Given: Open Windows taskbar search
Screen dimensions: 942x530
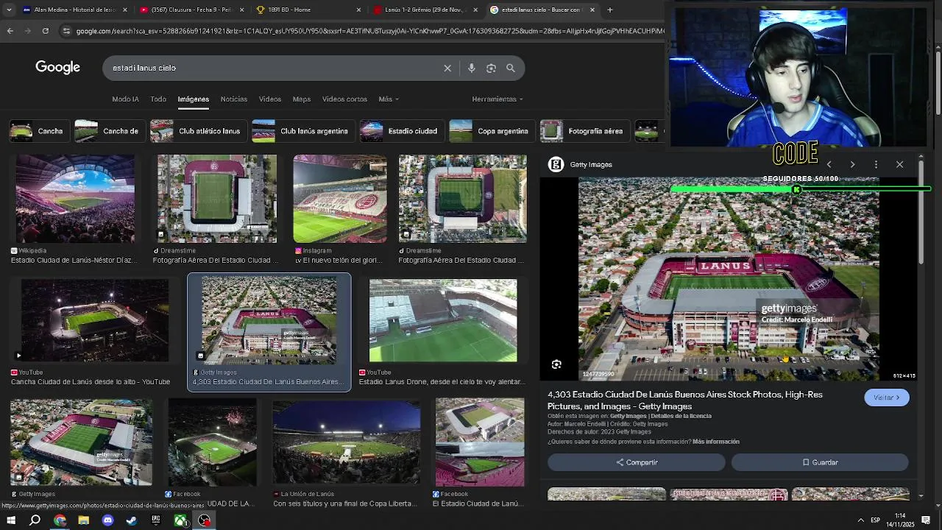Looking at the screenshot, I should coord(35,520).
